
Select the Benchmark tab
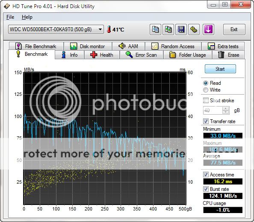[32, 54]
